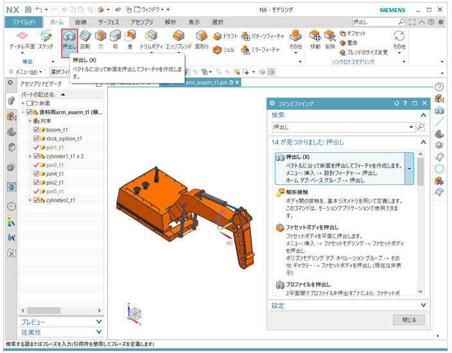Select the Datum Plane (データム平面) tool

(x=22, y=40)
